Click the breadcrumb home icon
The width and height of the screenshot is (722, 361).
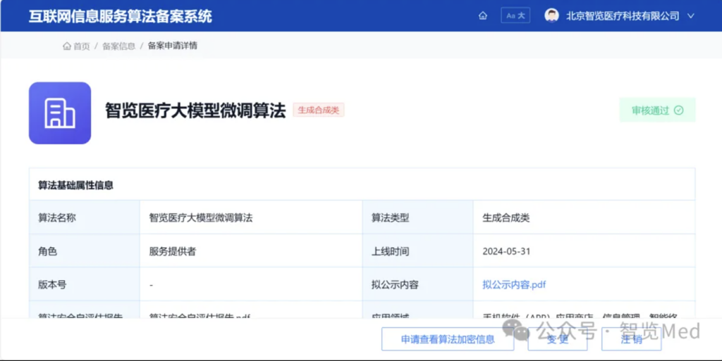tap(67, 46)
